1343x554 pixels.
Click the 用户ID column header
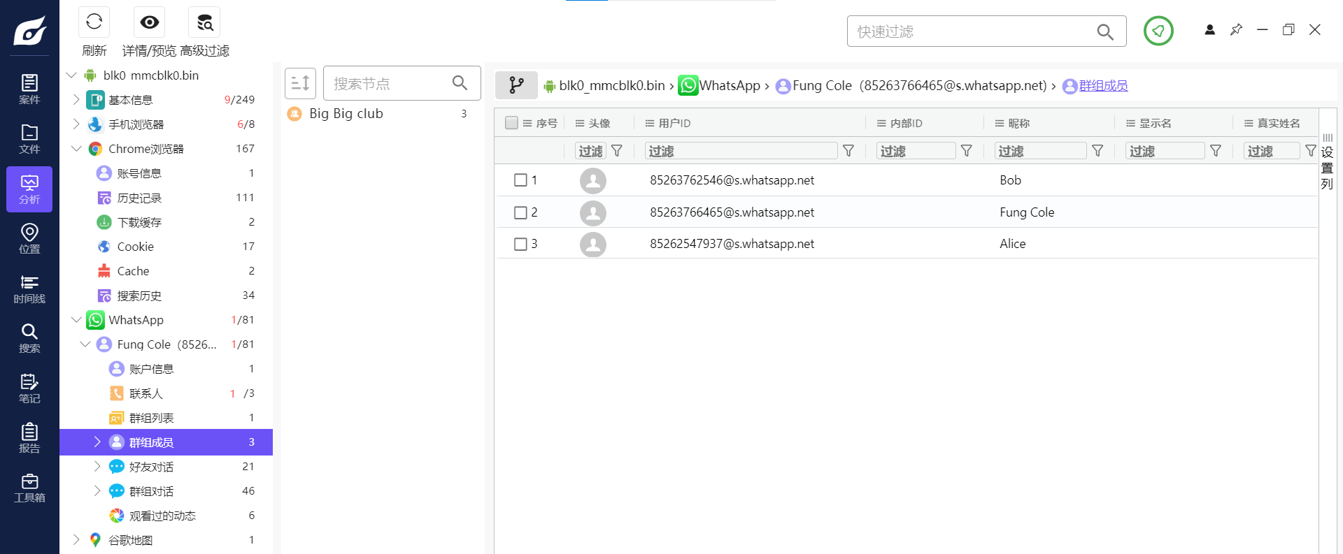(674, 123)
